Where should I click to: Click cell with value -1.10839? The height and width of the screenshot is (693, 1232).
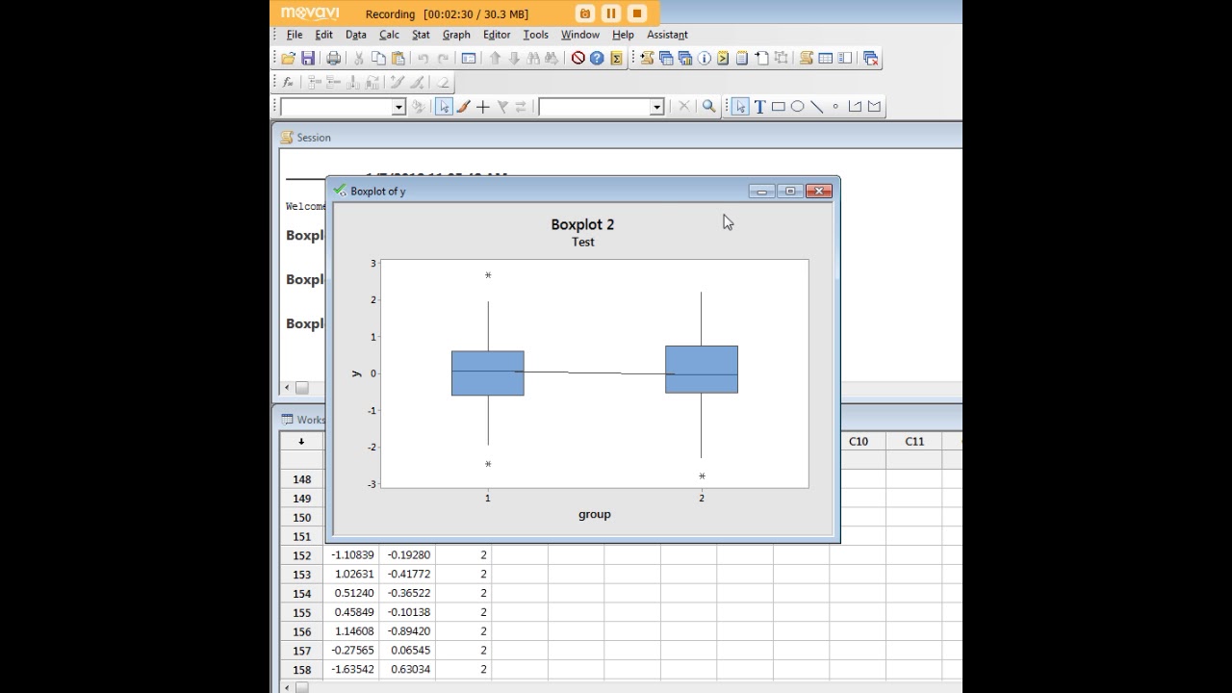coord(351,555)
